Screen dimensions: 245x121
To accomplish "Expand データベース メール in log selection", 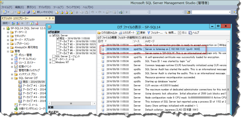I will (x=50, y=59).
